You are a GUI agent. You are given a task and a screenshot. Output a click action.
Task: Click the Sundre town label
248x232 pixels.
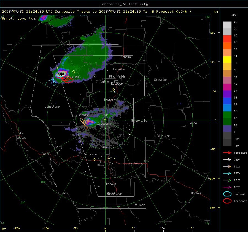(83, 114)
